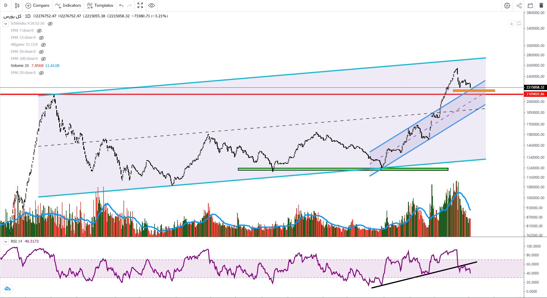Open the candlestick chart style selector
Image resolution: width=547 pixels, height=298 pixels.
tap(17, 6)
